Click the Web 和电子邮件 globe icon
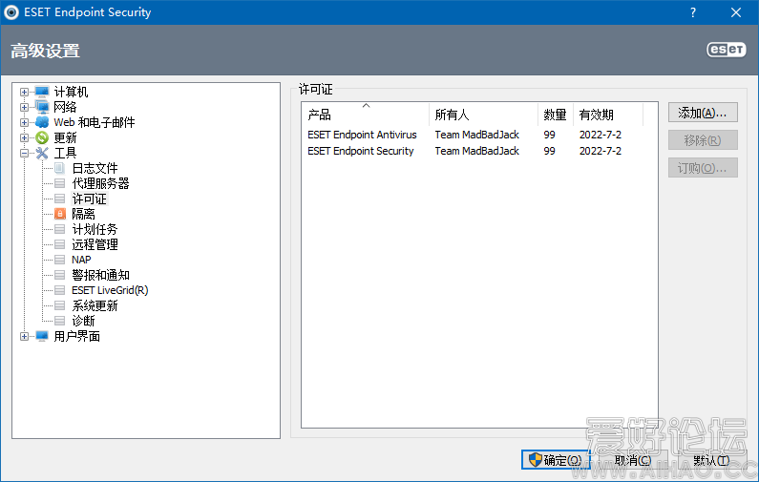Viewport: 759px width, 482px height. [x=42, y=122]
